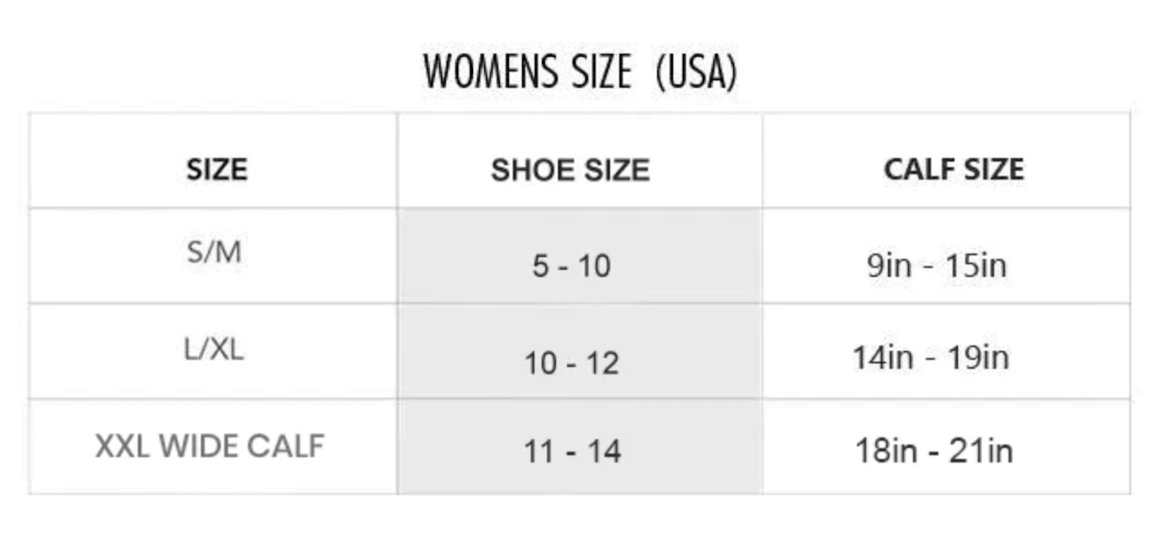Click (USA) in the chart title

[697, 72]
